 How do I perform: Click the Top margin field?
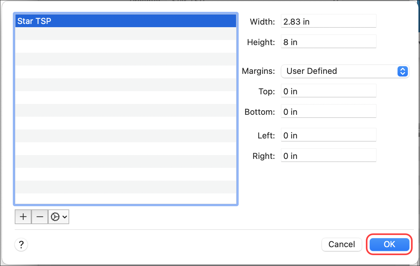(x=328, y=91)
